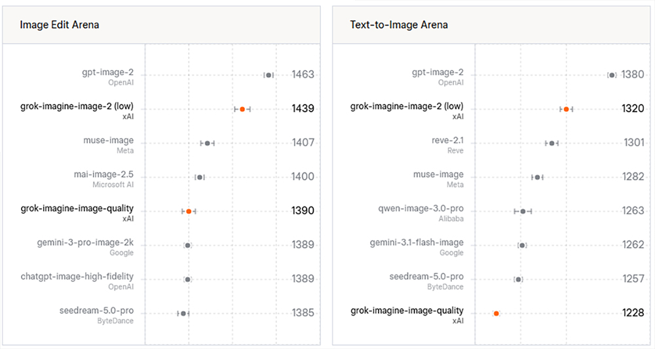
Task: Click seedream-5.0-pro data point in Text-to-Image Arena
Action: (x=518, y=279)
